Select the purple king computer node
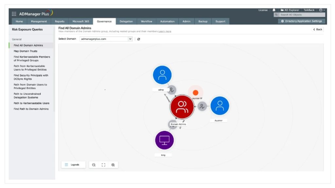335x188 pixels. click(x=164, y=140)
